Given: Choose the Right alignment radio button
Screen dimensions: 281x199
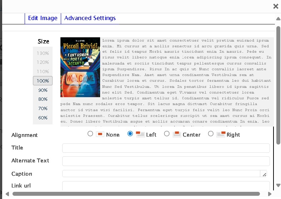Looking at the screenshot, I should pos(211,134).
